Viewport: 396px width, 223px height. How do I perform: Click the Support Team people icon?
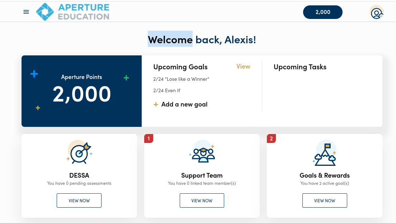coord(202,152)
